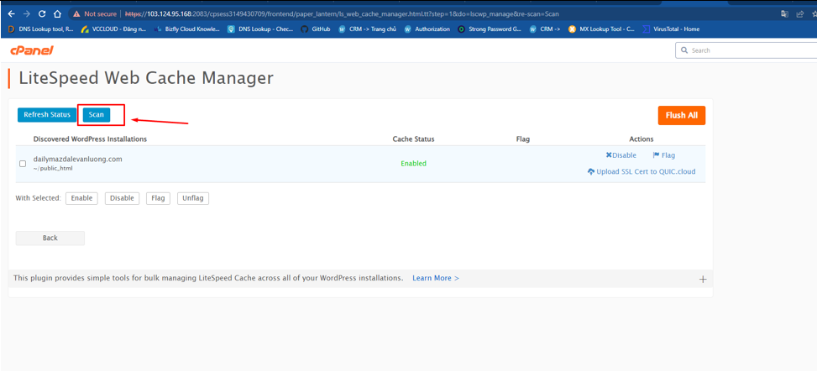Click Upload SSL Cert to QUIC.cloud link

tap(646, 171)
